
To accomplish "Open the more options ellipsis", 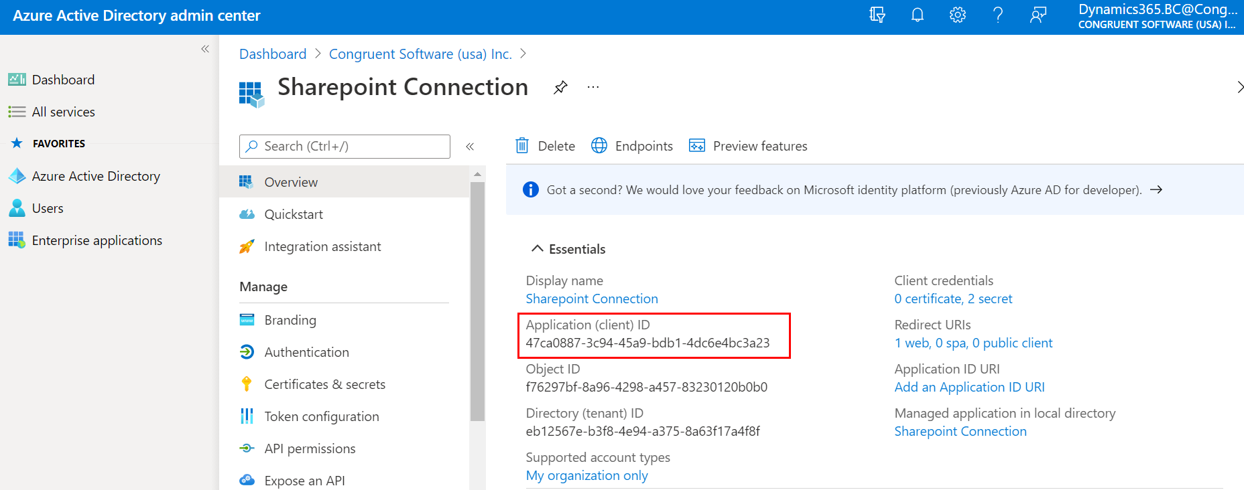I will (593, 87).
